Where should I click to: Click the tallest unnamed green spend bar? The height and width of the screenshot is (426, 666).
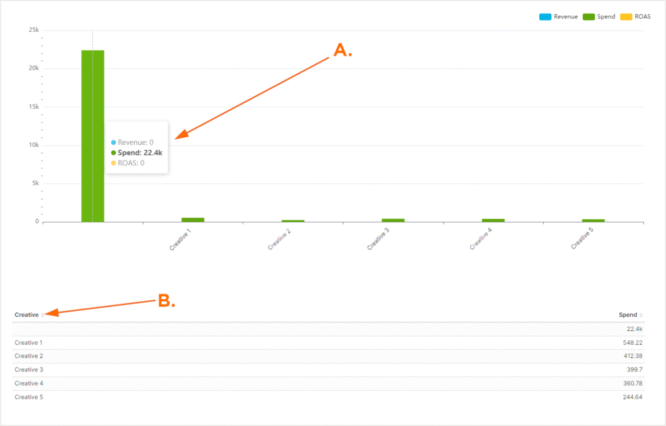pos(92,136)
